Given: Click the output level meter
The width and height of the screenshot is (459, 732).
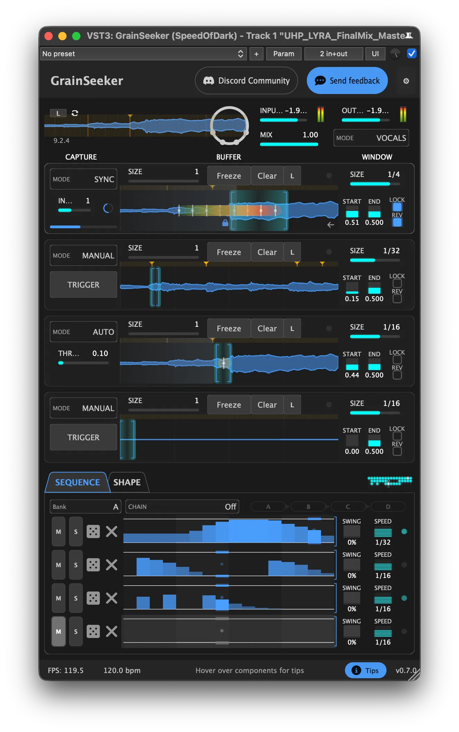Looking at the screenshot, I should click(403, 114).
